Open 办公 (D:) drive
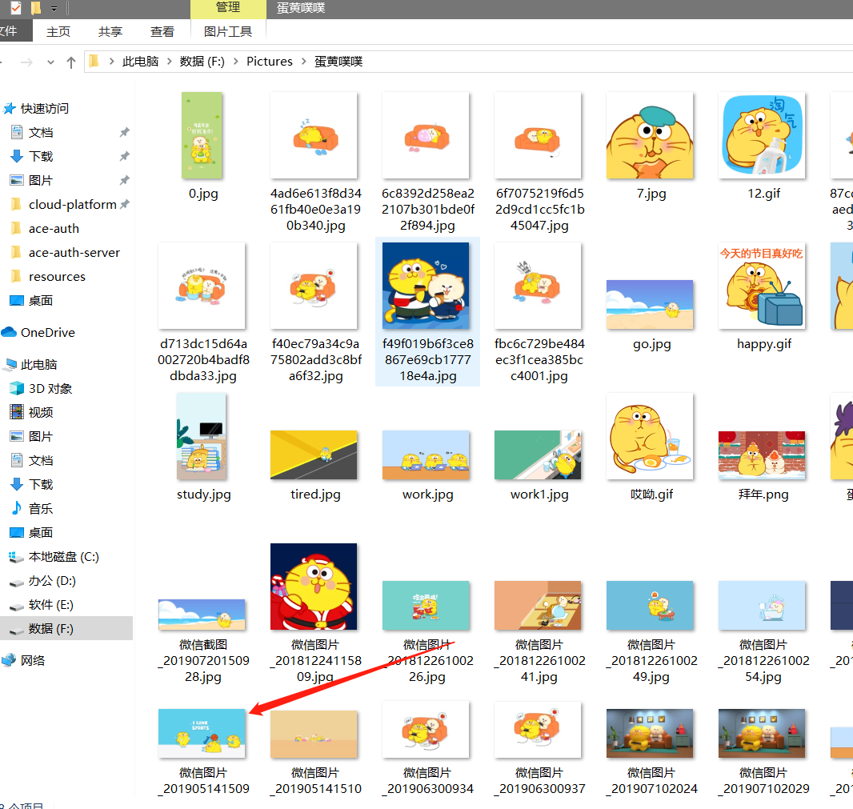The height and width of the screenshot is (809, 853). click(52, 580)
